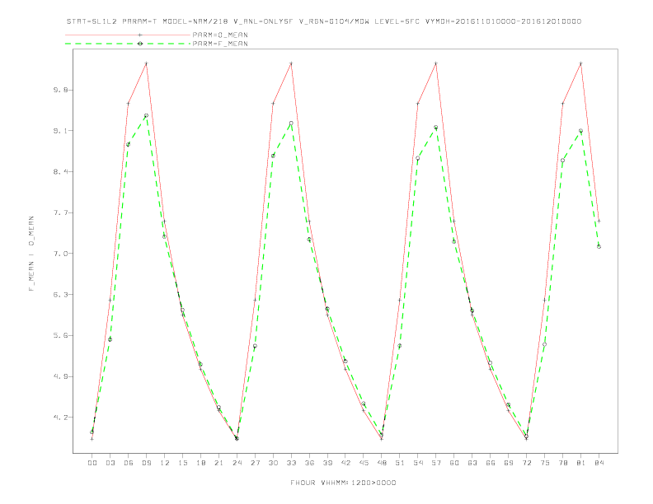Click x-axis tick label 03
653x504 pixels.
pyautogui.click(x=110, y=463)
